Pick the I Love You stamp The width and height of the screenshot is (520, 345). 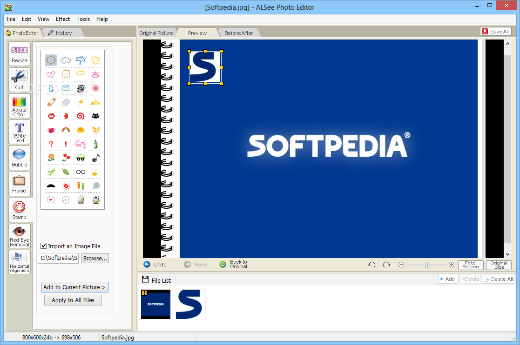81,144
